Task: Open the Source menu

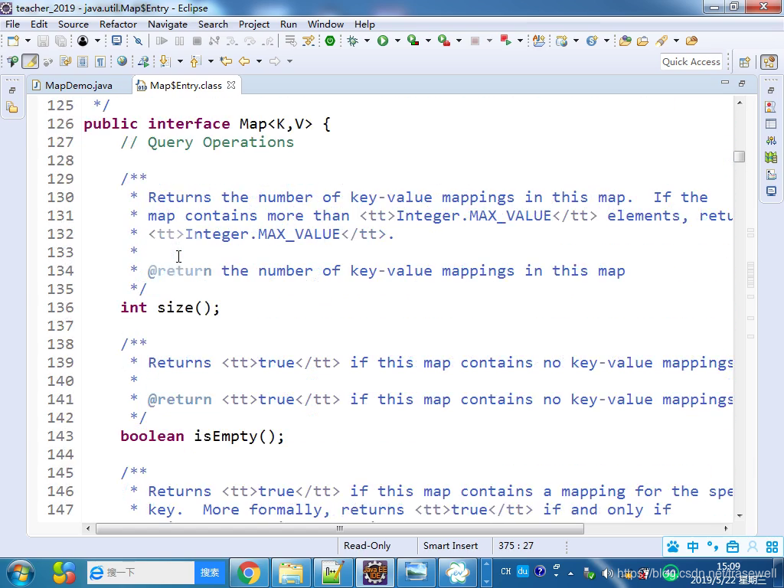Action: coord(73,24)
